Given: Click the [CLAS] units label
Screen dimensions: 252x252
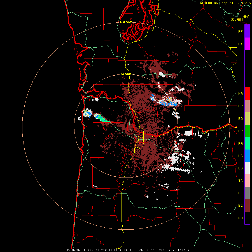Looking at the screenshot, I should click(x=237, y=20).
